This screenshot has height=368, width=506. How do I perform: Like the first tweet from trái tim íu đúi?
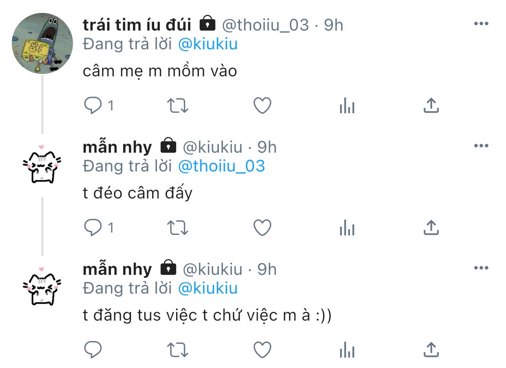tap(262, 105)
